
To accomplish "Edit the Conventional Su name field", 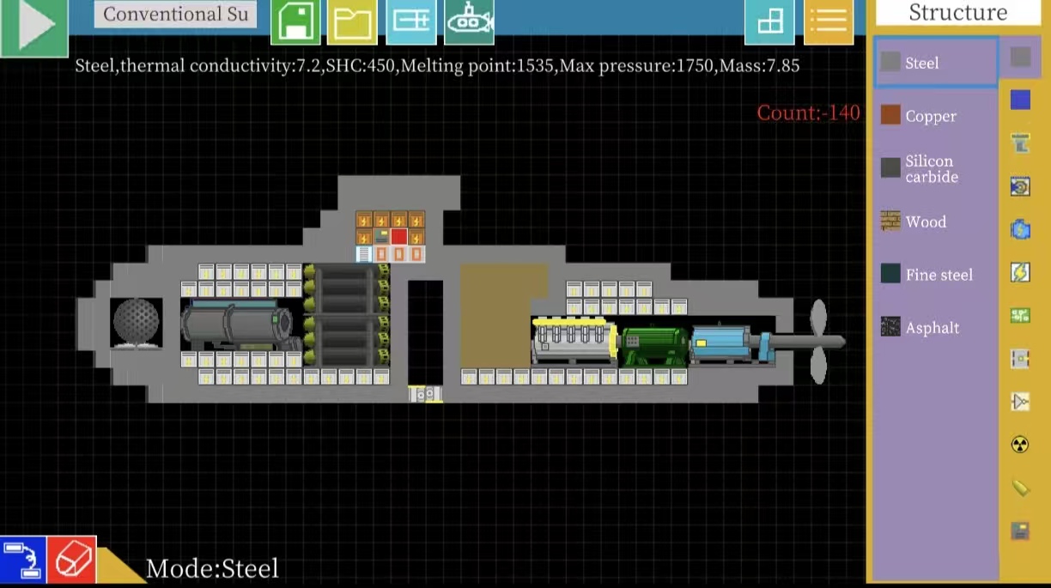I will click(175, 15).
